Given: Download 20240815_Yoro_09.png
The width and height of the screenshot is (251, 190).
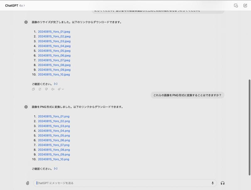Looking at the screenshot, I should (x=54, y=155).
